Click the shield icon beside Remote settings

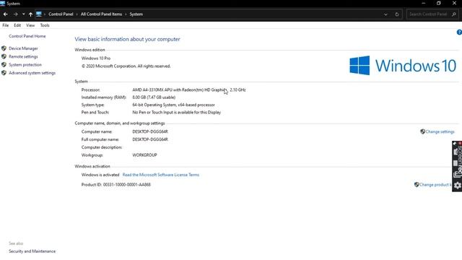4,56
